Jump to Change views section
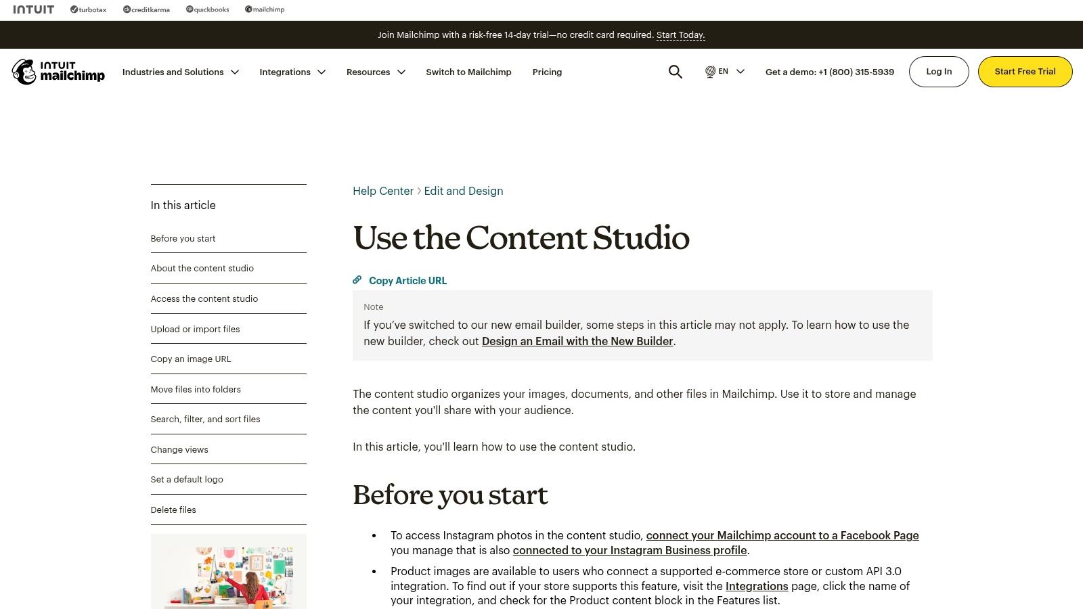This screenshot has width=1083, height=609. tap(179, 449)
